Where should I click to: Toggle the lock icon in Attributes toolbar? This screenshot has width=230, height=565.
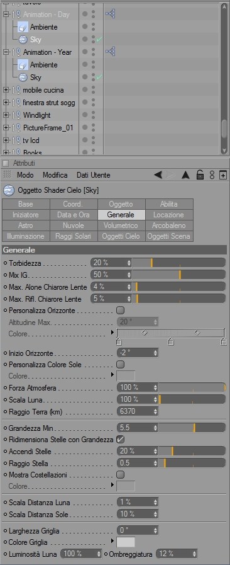(x=200, y=175)
